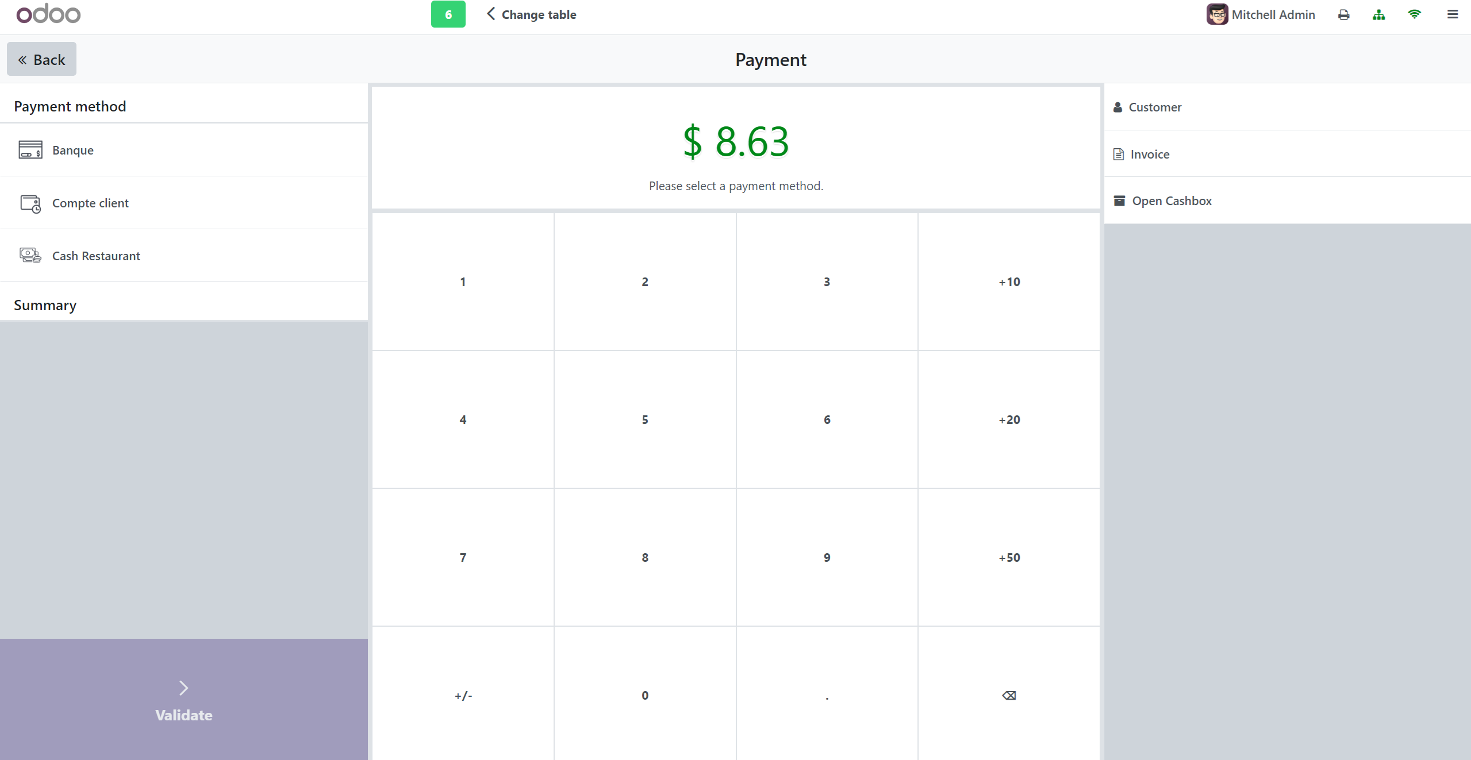Tap numpad key 4
This screenshot has height=760, width=1471.
pos(463,419)
